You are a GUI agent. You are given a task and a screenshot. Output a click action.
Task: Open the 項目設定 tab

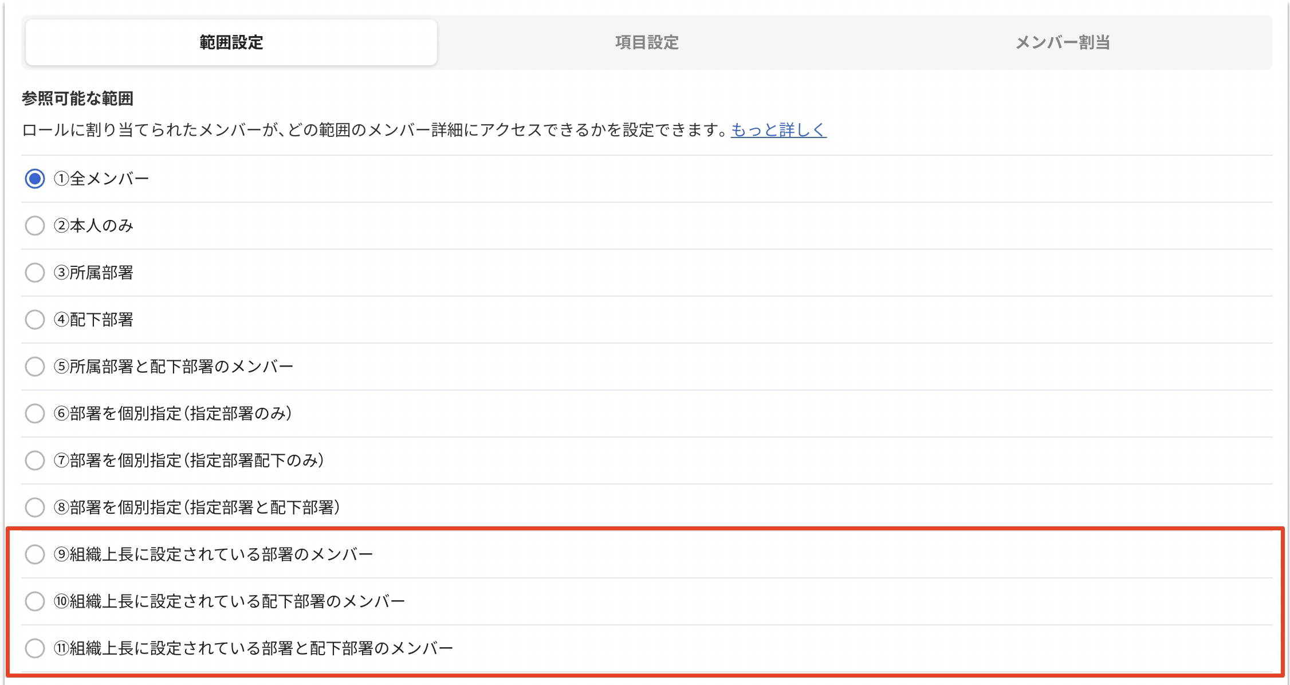[647, 42]
